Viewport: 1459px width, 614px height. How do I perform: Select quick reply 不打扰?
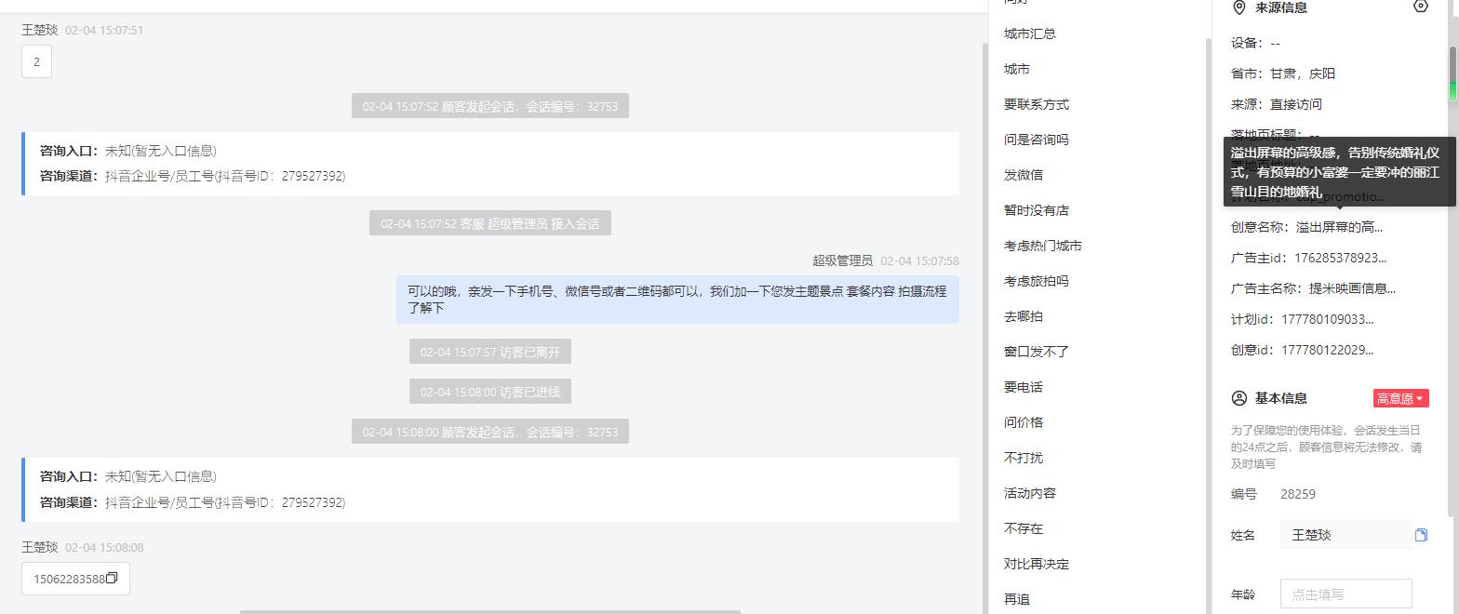[x=1024, y=458]
